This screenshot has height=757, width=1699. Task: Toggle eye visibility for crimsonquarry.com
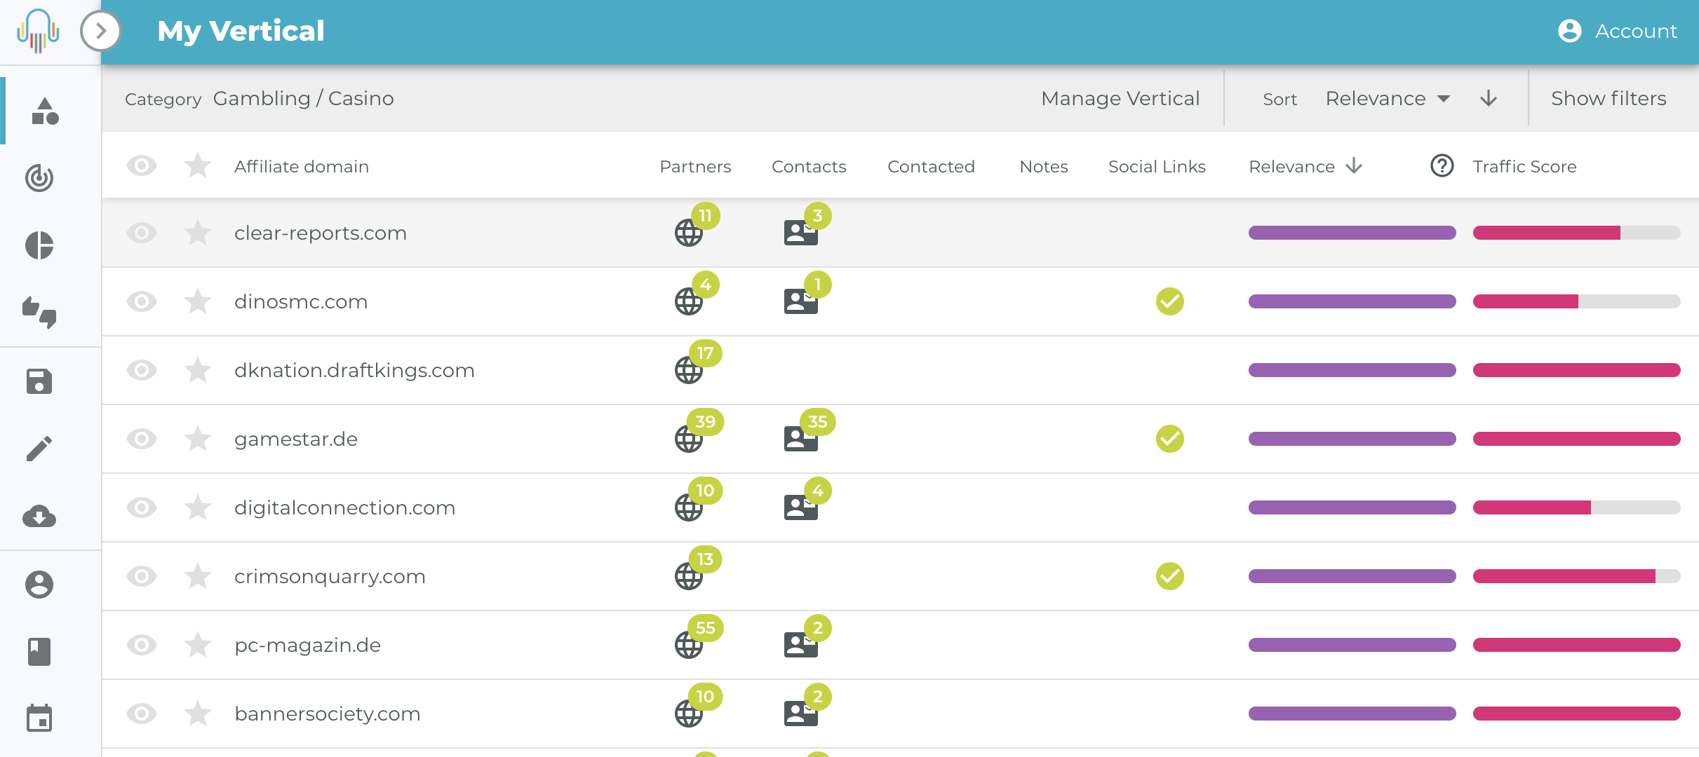142,576
